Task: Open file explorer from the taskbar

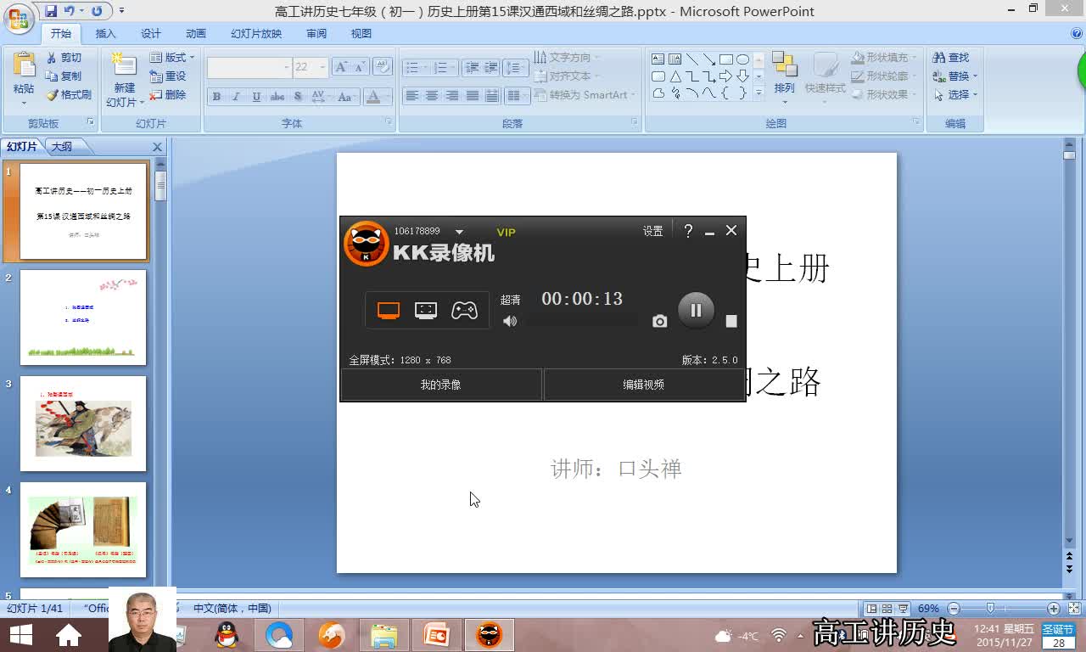Action: [x=383, y=634]
